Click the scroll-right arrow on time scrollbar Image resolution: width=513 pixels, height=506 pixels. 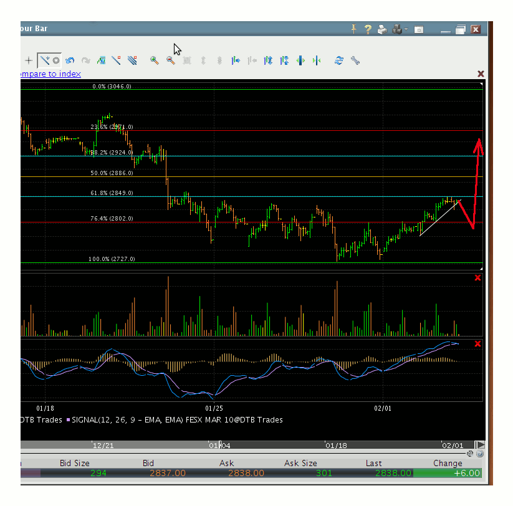[481, 445]
